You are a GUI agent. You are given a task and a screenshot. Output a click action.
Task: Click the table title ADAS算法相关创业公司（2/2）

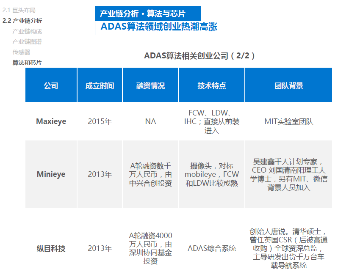tap(199, 55)
